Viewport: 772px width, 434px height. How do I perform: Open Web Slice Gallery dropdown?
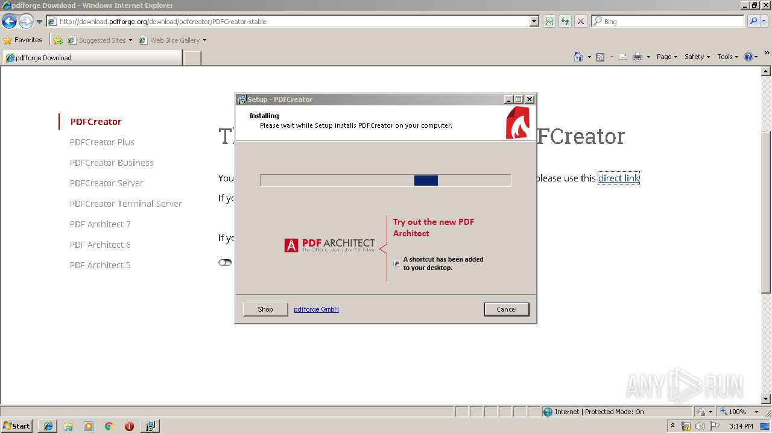pyautogui.click(x=172, y=40)
